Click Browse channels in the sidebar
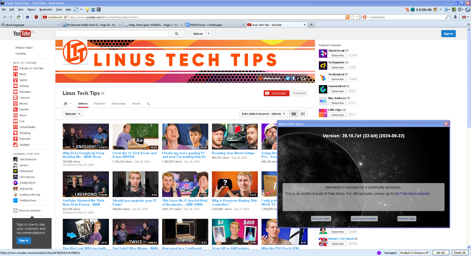 (x=30, y=210)
